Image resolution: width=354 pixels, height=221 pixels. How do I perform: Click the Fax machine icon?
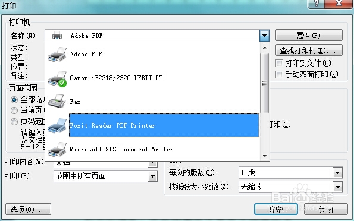point(57,102)
